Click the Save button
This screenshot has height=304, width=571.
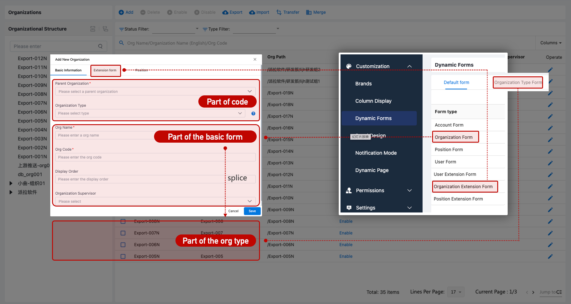(252, 211)
